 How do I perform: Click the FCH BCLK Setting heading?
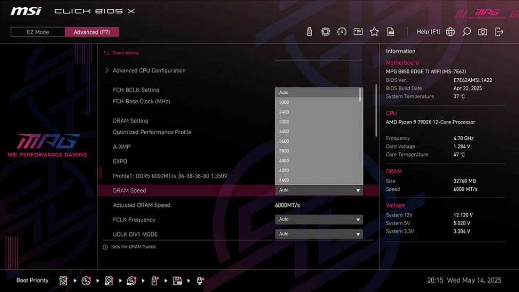tap(136, 90)
